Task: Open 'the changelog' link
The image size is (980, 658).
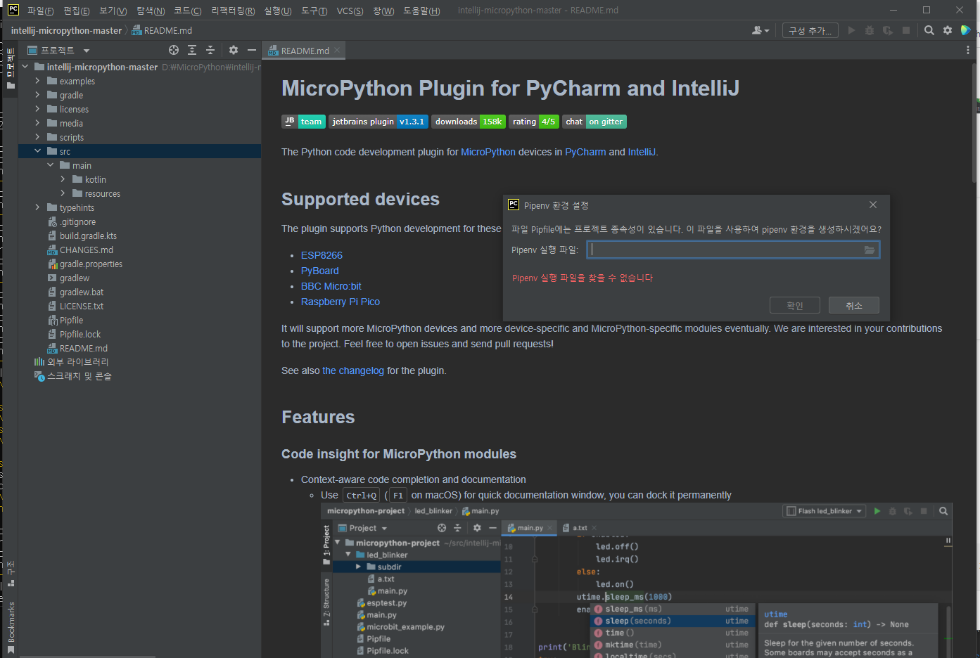Action: (x=353, y=370)
